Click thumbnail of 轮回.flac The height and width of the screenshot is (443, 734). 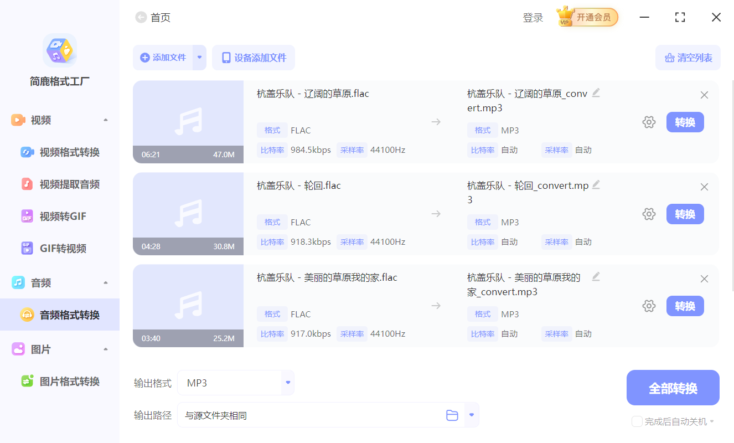(x=188, y=214)
